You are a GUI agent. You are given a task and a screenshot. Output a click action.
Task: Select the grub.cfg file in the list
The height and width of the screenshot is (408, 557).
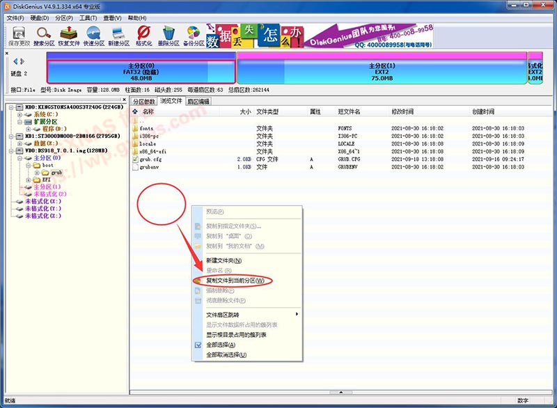(x=151, y=159)
